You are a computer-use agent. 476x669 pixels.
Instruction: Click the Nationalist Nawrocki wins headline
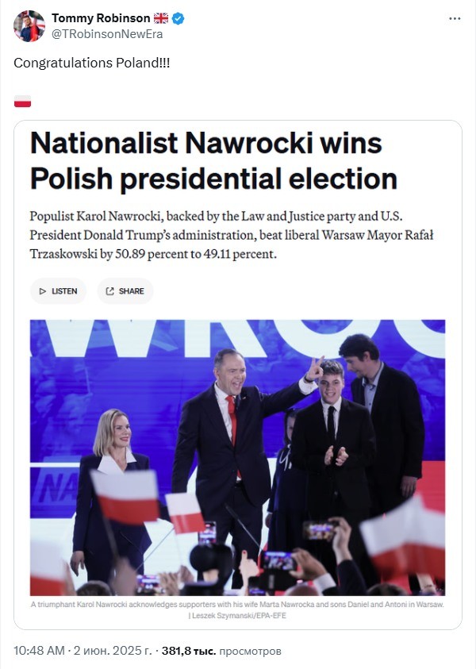click(213, 160)
